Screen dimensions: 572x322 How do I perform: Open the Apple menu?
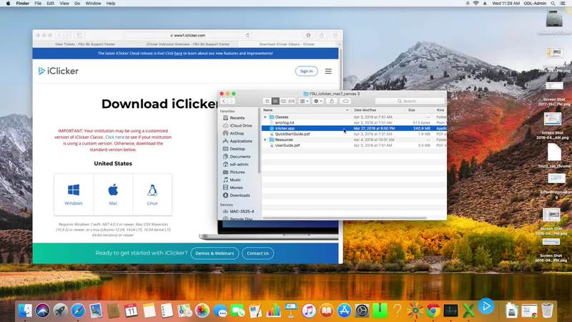click(x=8, y=4)
